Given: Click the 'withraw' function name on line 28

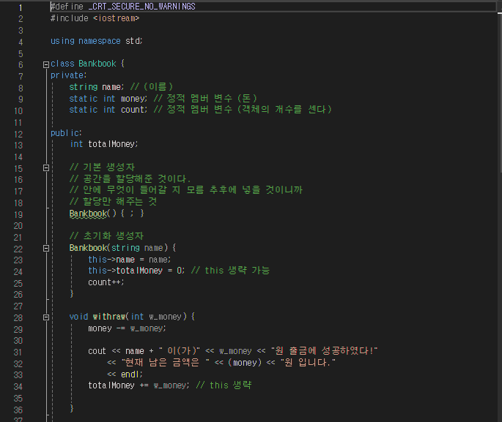Looking at the screenshot, I should click(x=109, y=317).
